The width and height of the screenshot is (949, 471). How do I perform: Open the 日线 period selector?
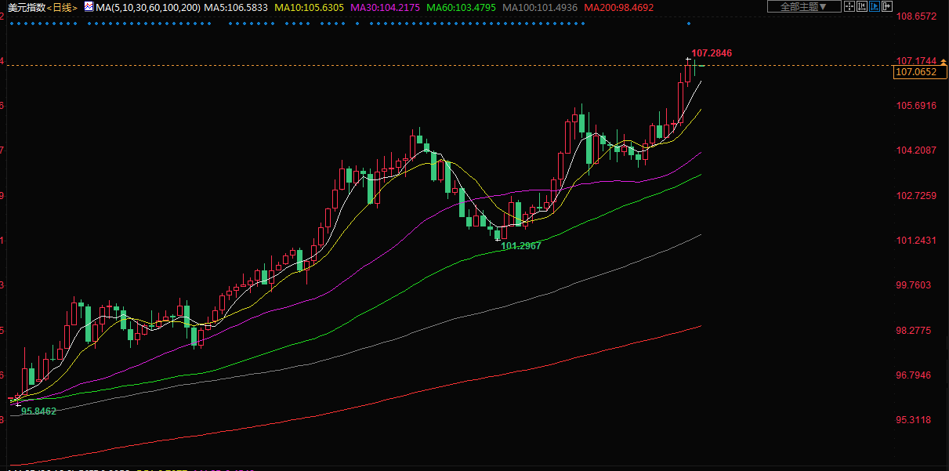[x=62, y=7]
